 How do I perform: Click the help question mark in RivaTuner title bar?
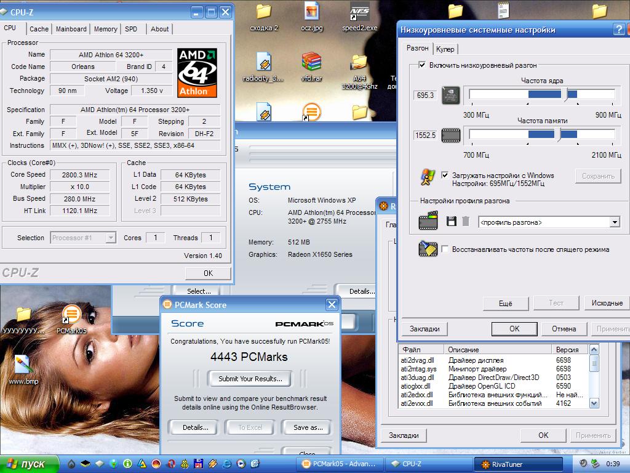pyautogui.click(x=619, y=30)
